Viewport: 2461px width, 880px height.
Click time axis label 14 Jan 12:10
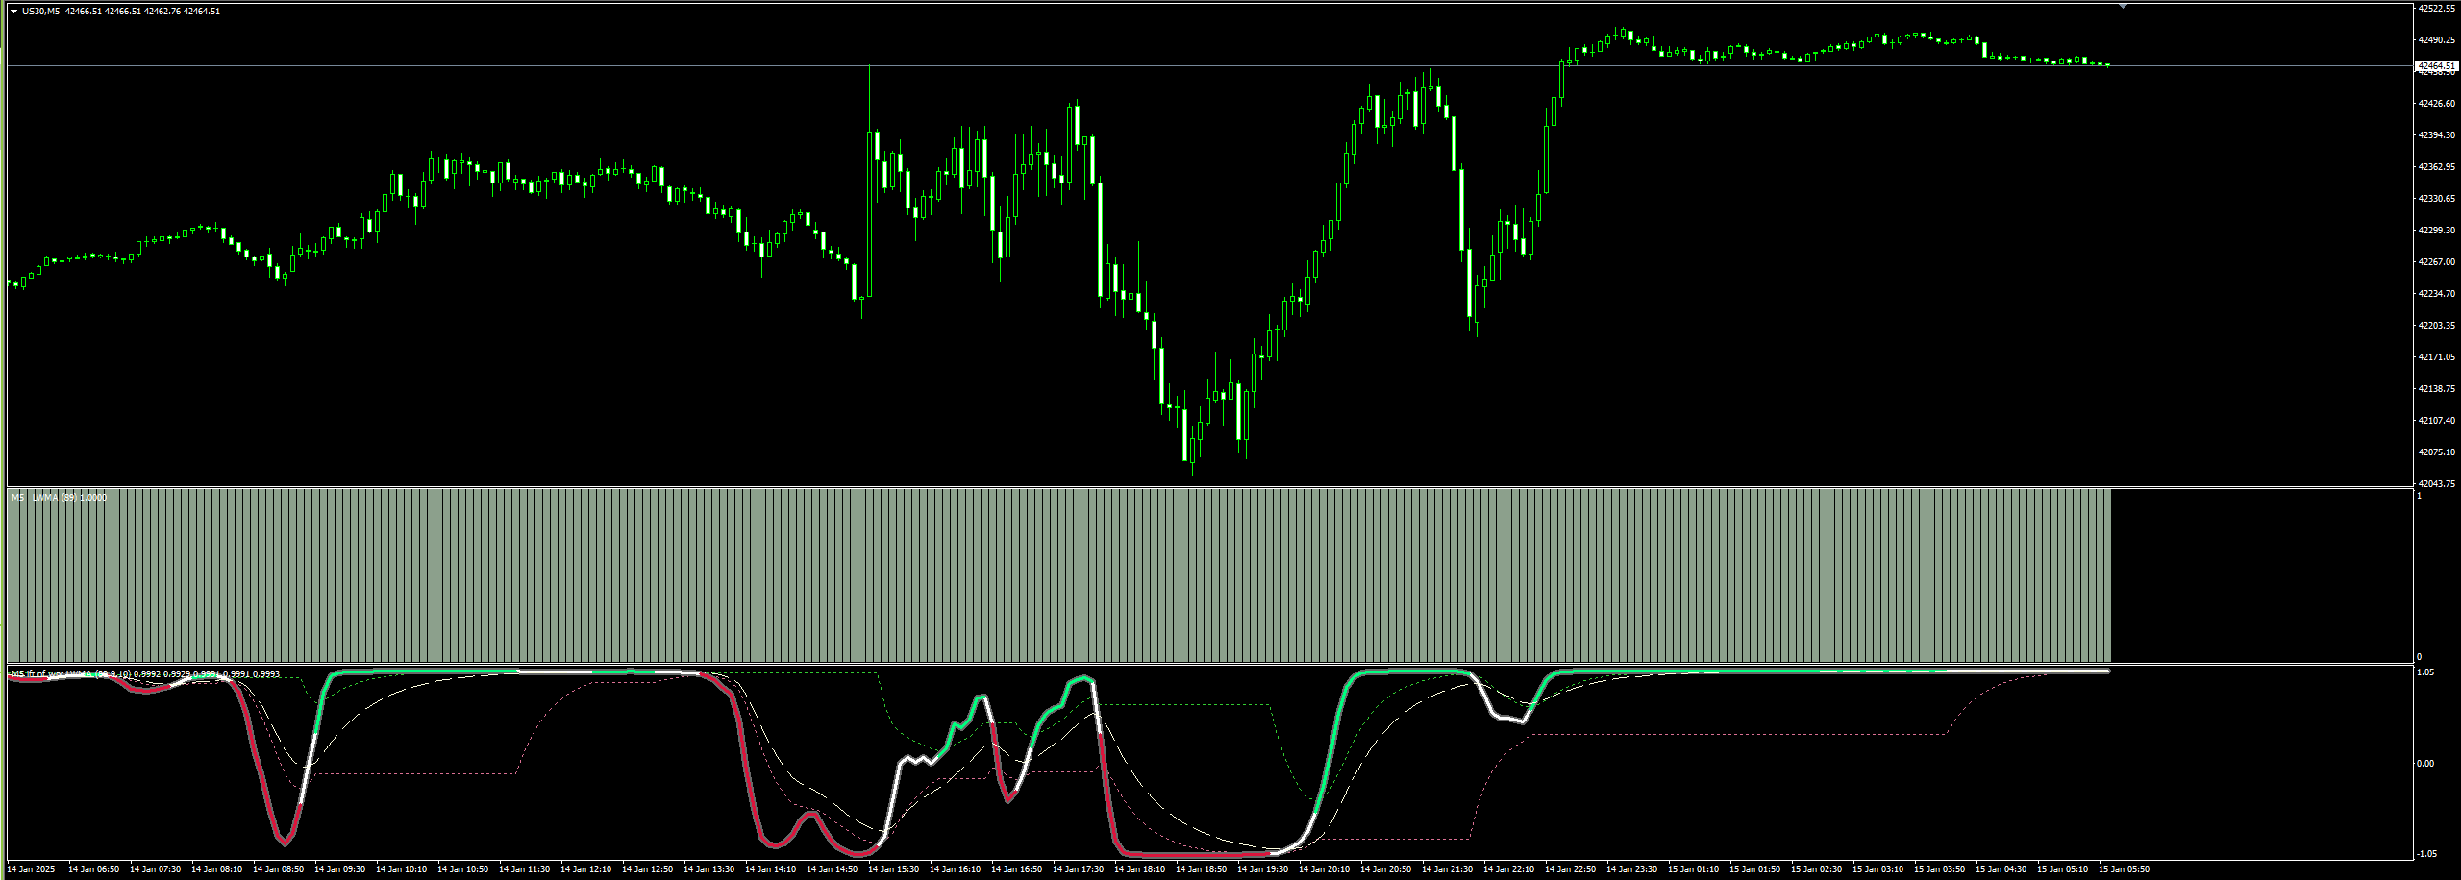point(586,869)
